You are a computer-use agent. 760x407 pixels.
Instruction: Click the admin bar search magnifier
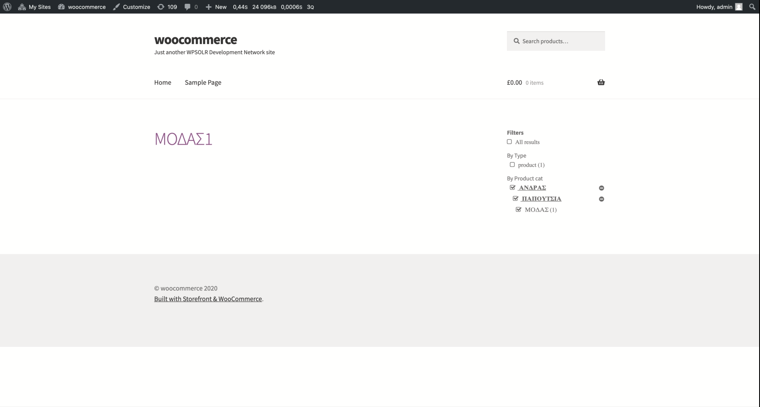(752, 7)
